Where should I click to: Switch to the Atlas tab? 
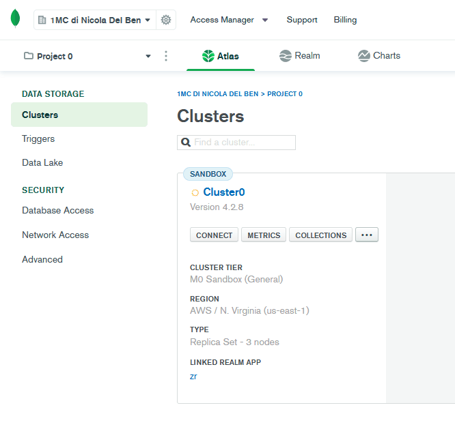click(x=221, y=56)
